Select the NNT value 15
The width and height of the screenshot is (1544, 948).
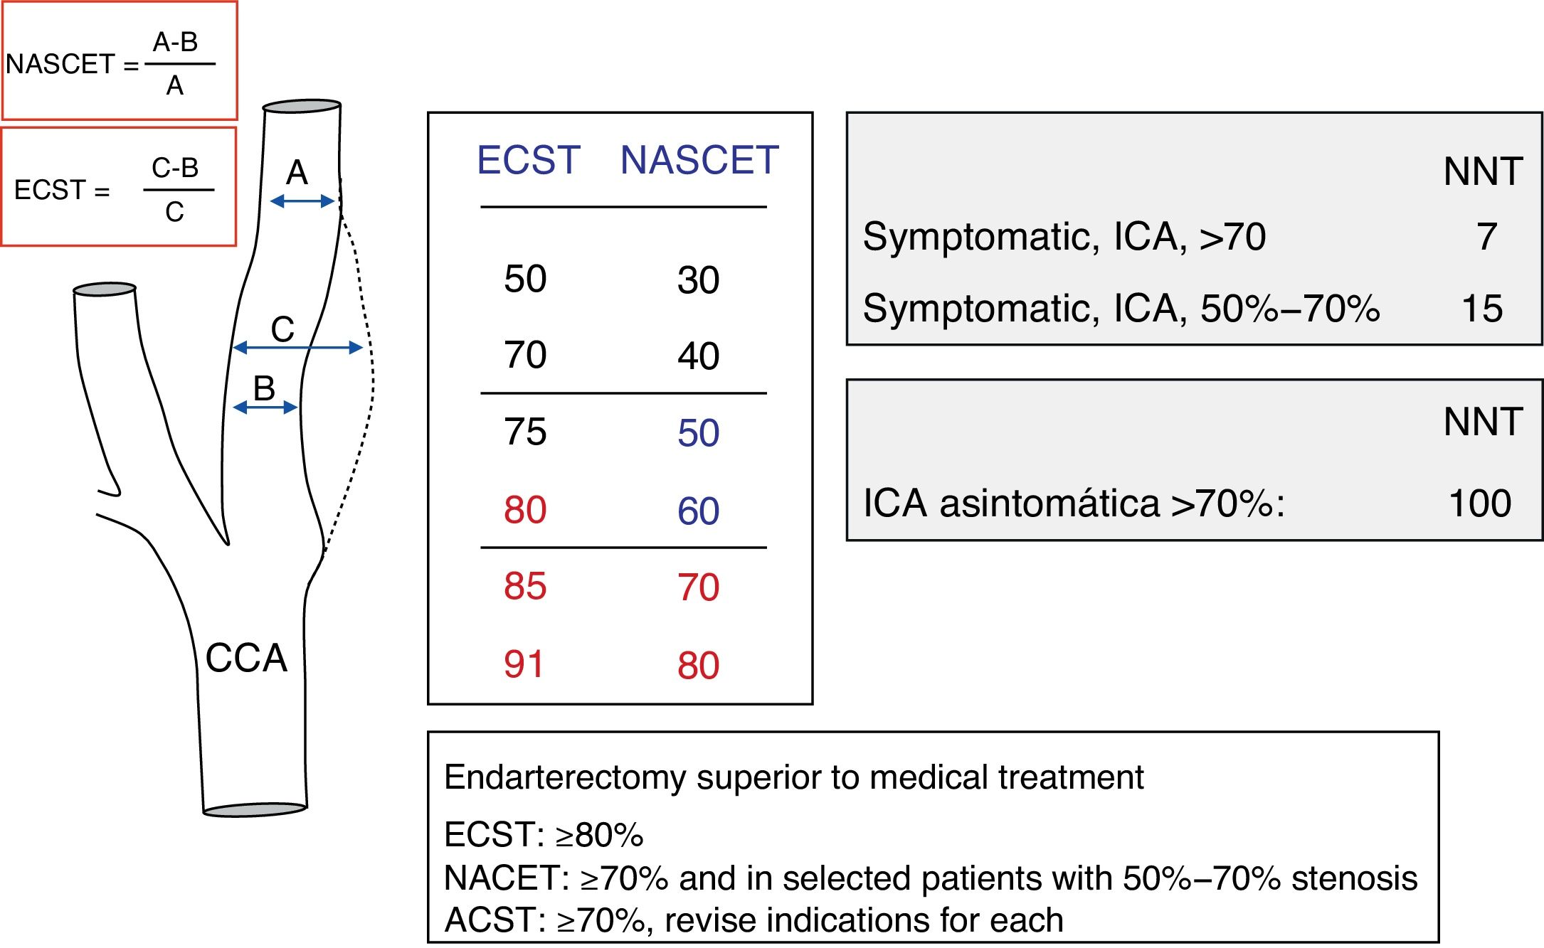pyautogui.click(x=1482, y=309)
